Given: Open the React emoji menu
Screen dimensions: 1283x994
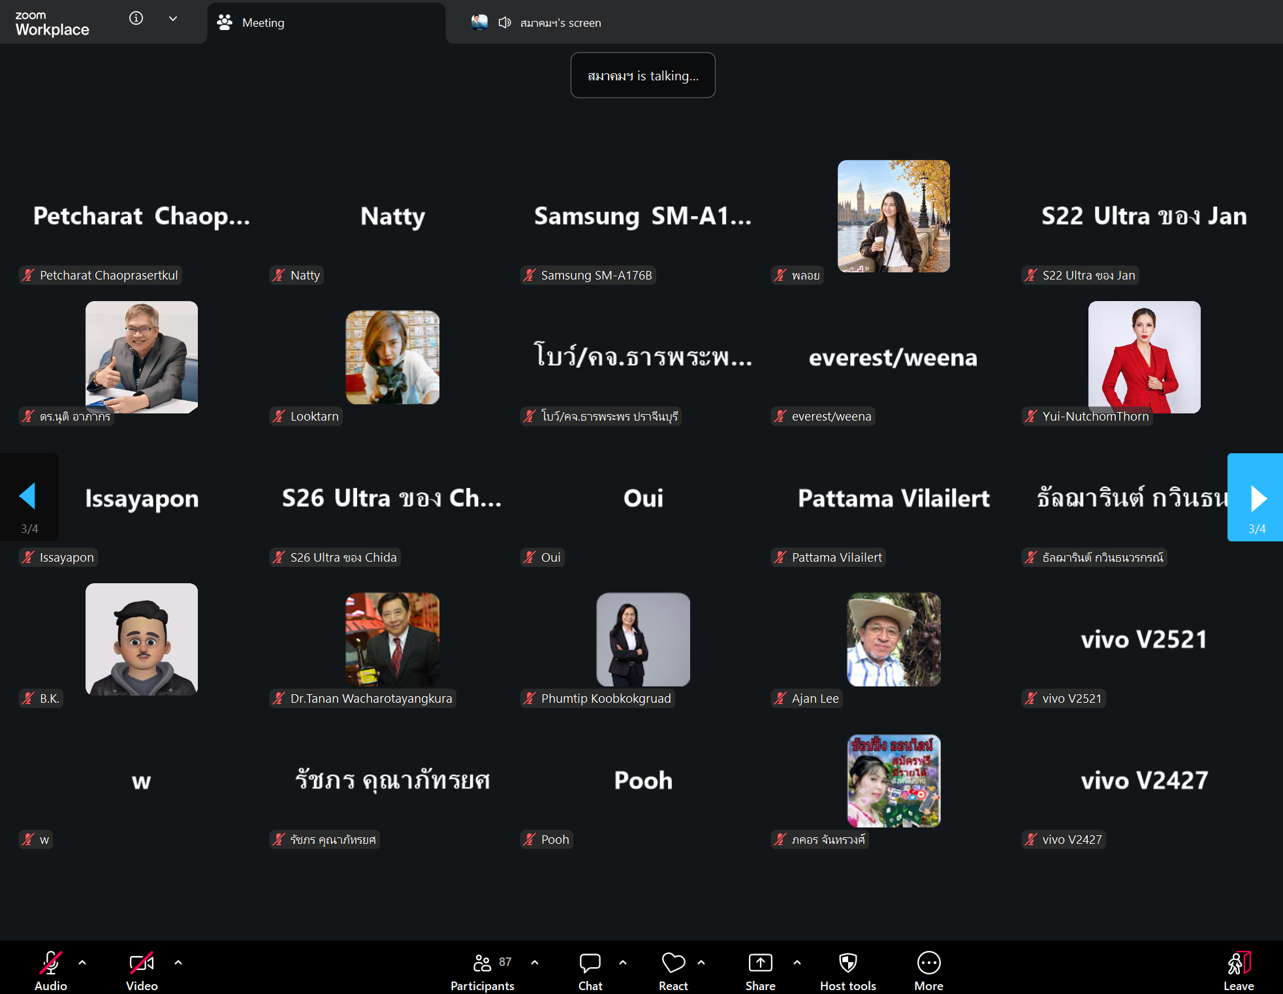Looking at the screenshot, I should tap(673, 970).
